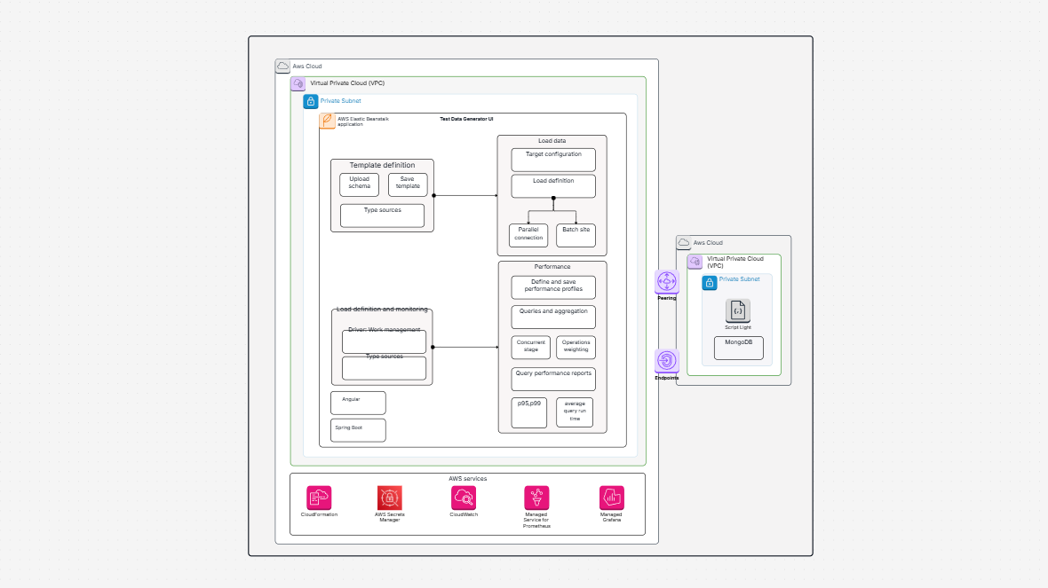Click the Performance group title
This screenshot has height=588, width=1048.
[552, 267]
